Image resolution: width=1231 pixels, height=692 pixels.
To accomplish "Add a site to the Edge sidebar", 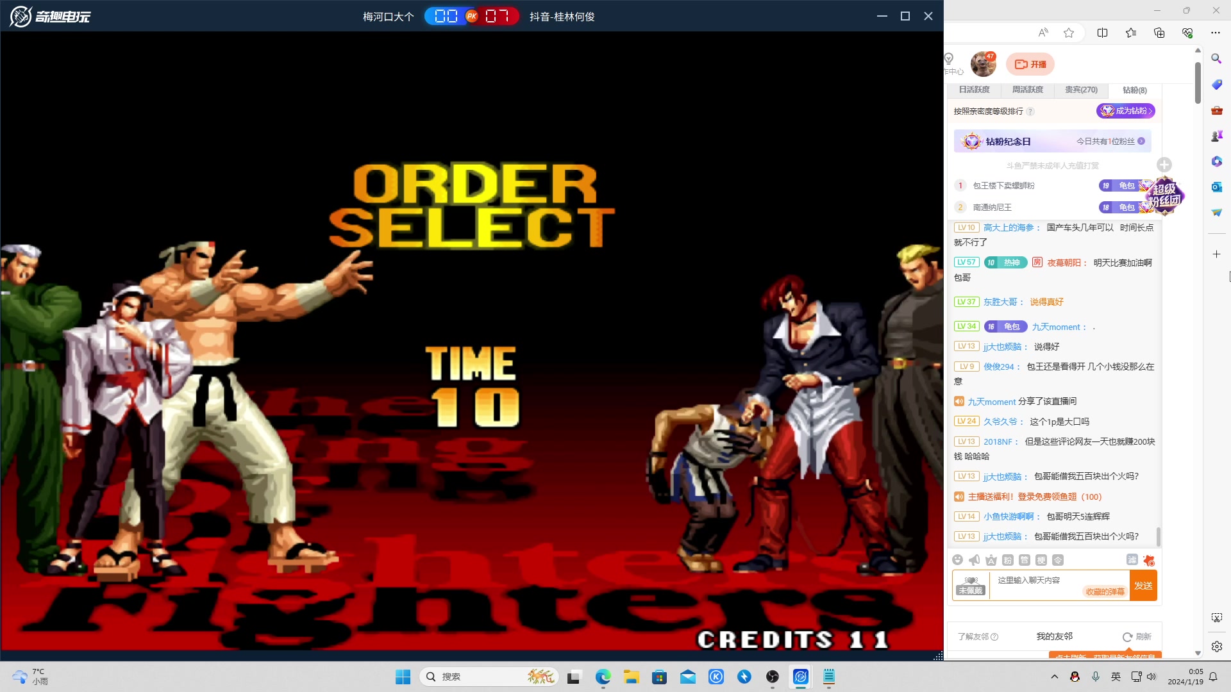I will (x=1216, y=254).
